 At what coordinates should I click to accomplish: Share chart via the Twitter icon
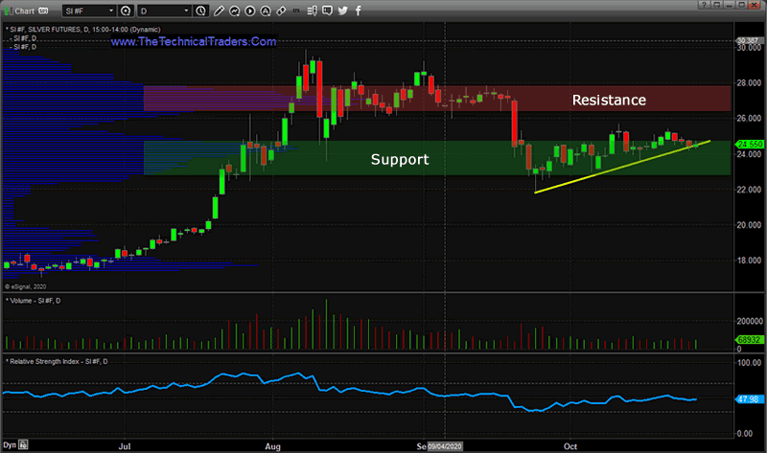click(x=342, y=11)
